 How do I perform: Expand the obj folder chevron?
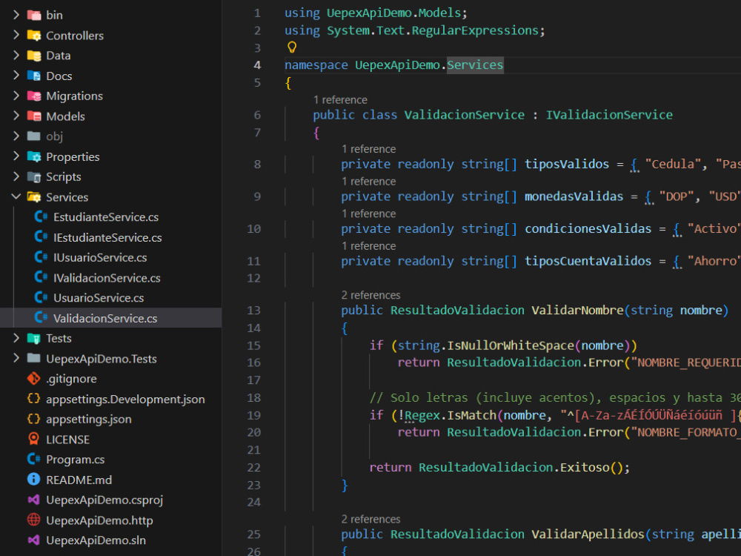pos(16,136)
